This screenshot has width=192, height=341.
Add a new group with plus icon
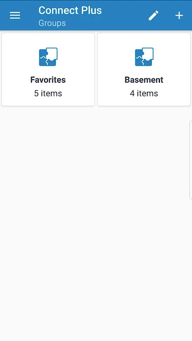179,16
